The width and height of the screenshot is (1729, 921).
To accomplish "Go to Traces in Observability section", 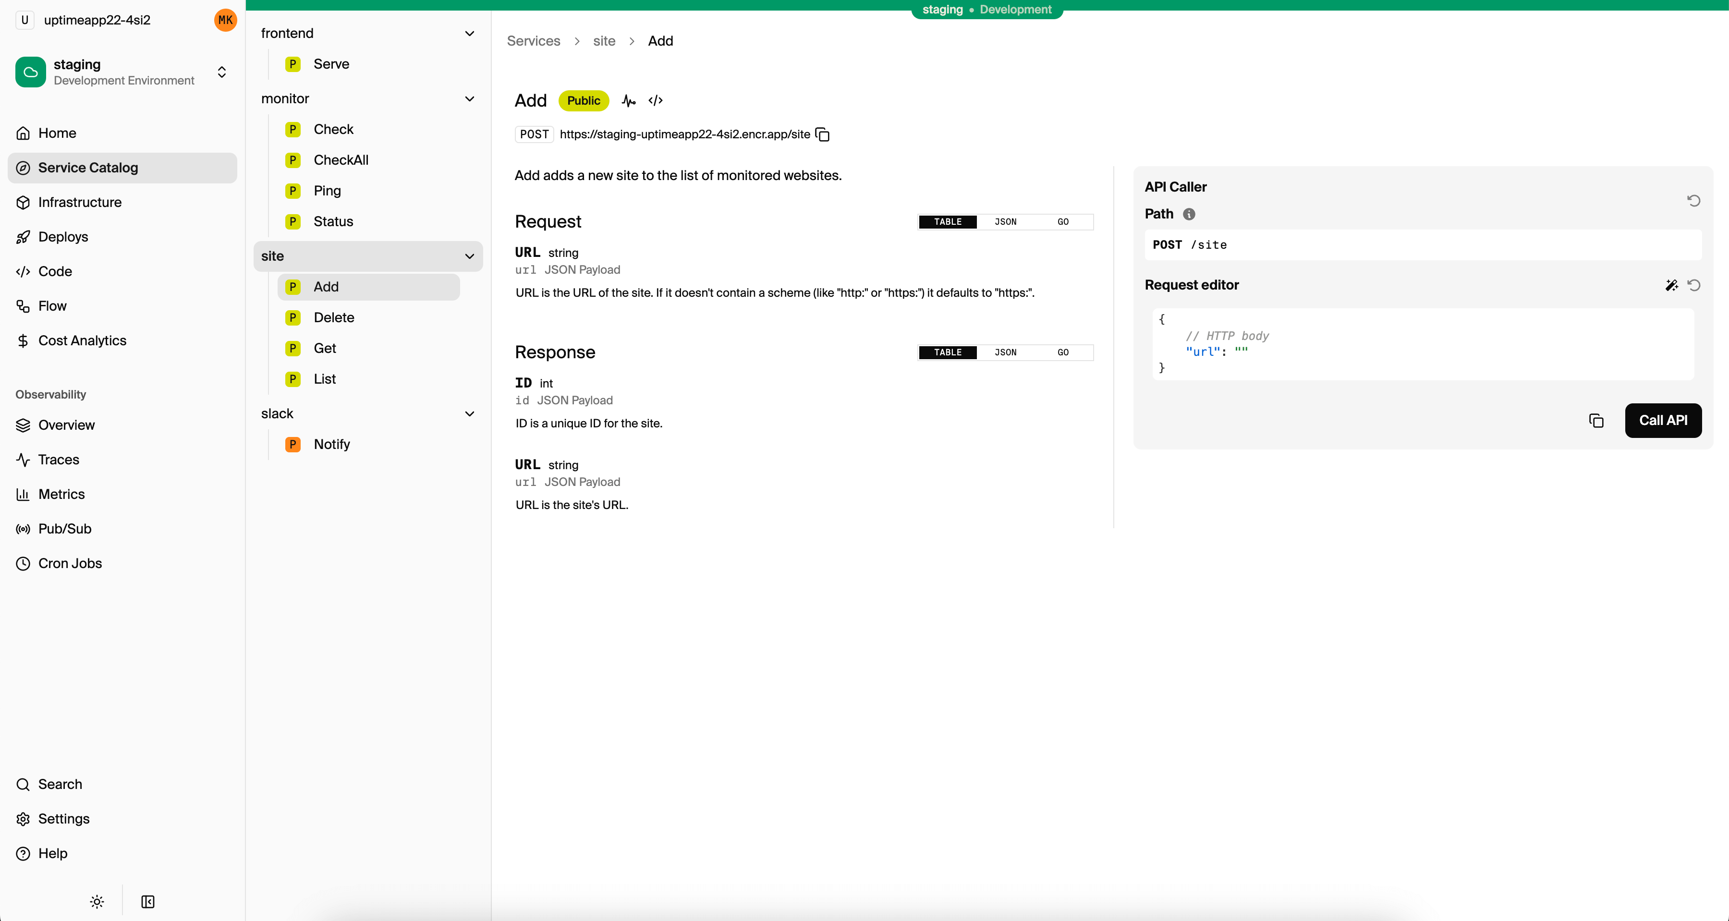I will tap(59, 460).
